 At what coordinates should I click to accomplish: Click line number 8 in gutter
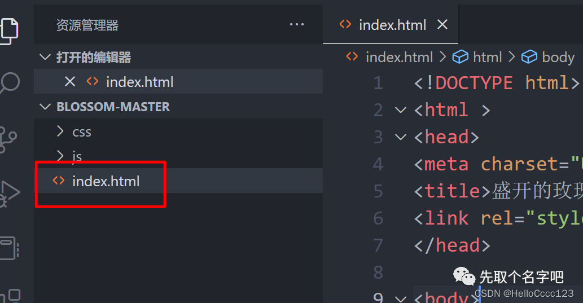(378, 273)
